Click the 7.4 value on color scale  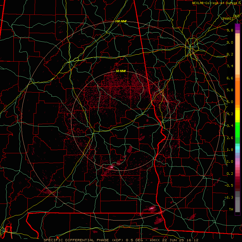[x=230, y=66]
